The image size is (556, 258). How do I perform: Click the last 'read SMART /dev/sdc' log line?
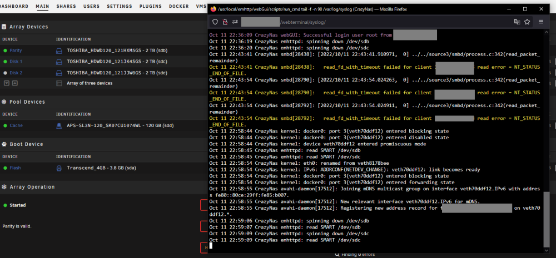[285, 240]
